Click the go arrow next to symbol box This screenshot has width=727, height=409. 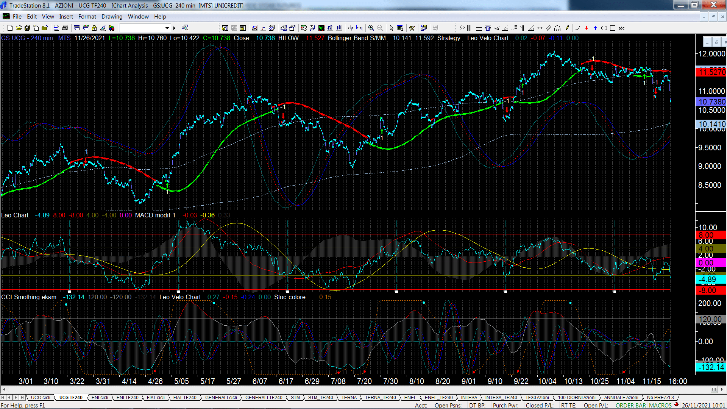click(175, 28)
